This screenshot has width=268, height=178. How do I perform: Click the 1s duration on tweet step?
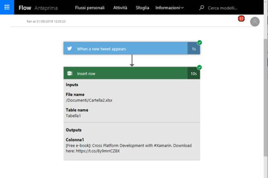tap(194, 49)
